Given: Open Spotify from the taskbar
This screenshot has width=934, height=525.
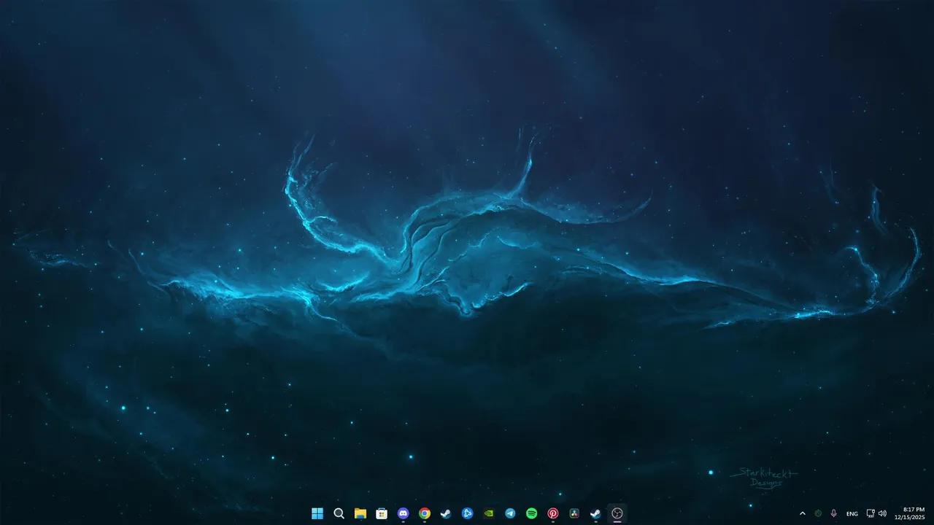Looking at the screenshot, I should tap(531, 513).
